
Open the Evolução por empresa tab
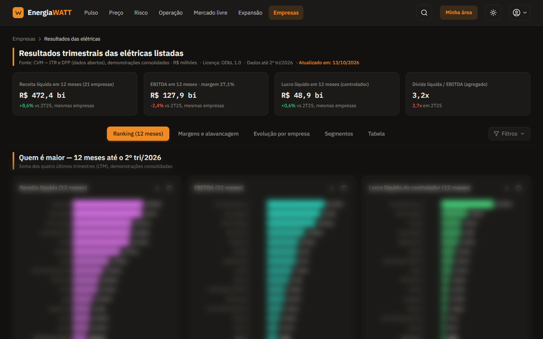(282, 134)
